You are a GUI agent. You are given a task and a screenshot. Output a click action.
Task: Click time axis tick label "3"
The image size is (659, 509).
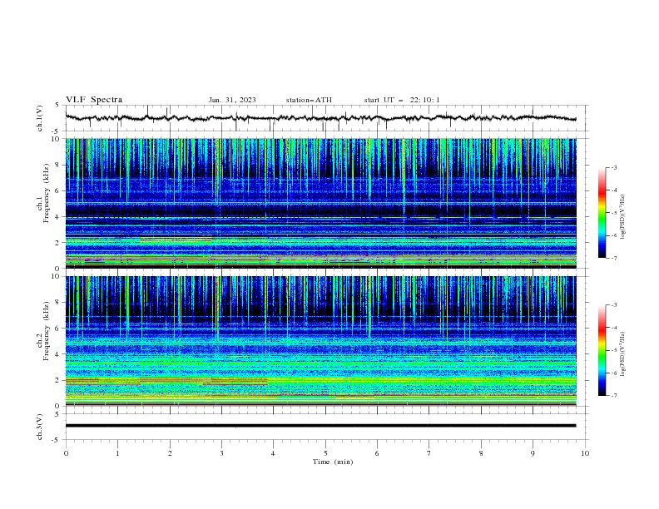pos(221,453)
